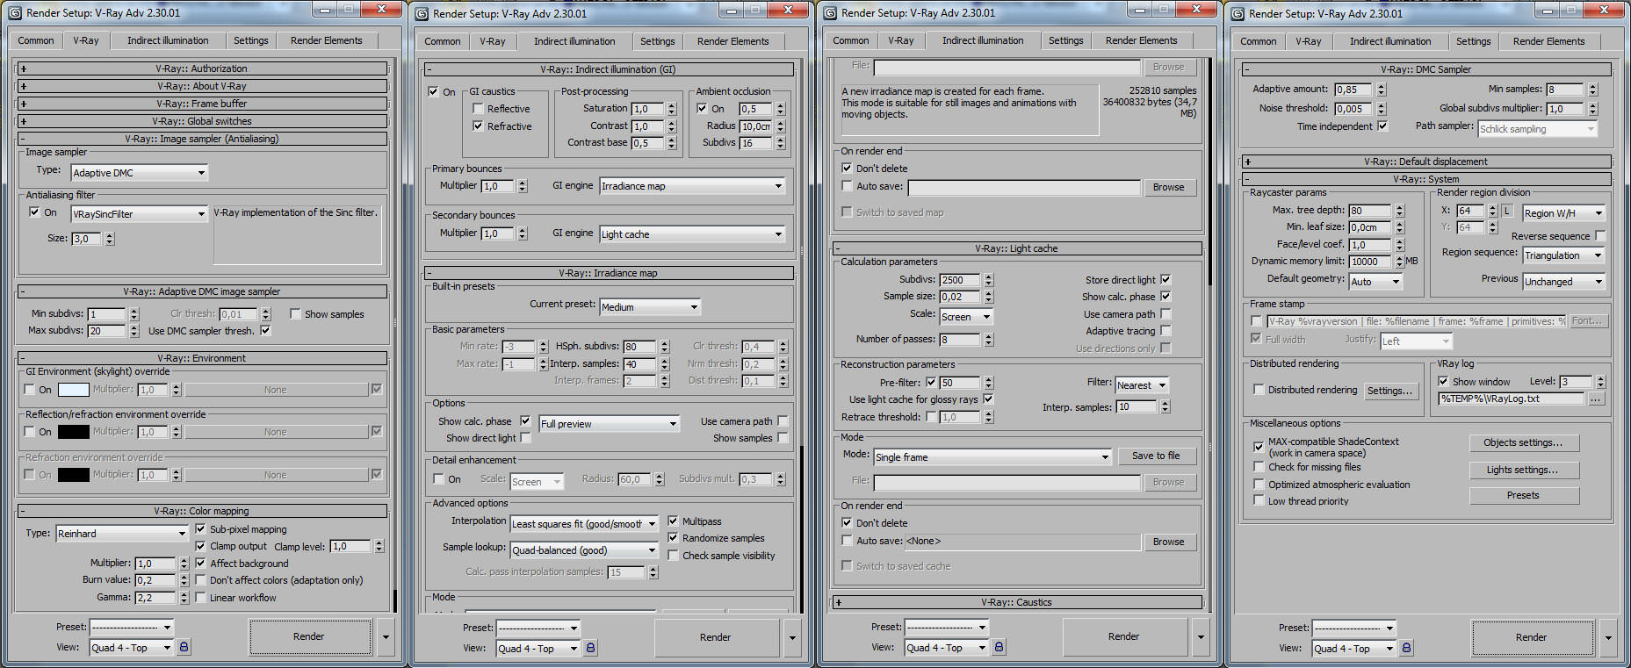
Task: Click the Presets button in System rollout
Action: coord(1524,495)
